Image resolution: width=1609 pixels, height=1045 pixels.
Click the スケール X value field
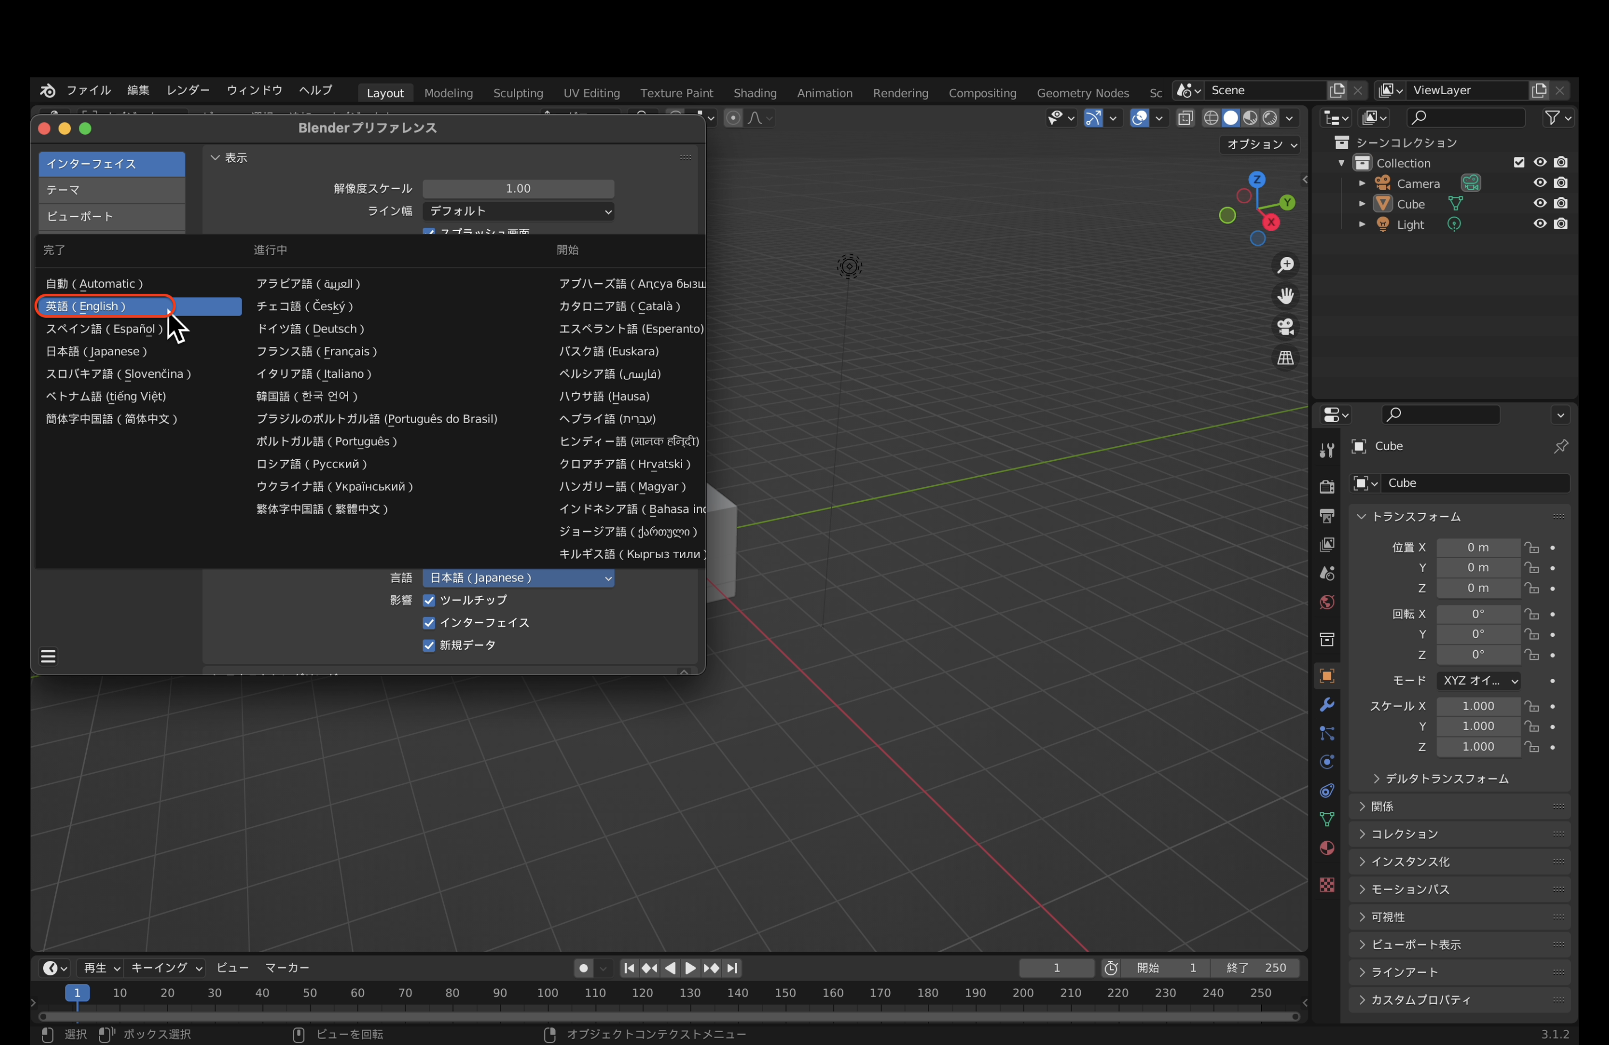1478,707
